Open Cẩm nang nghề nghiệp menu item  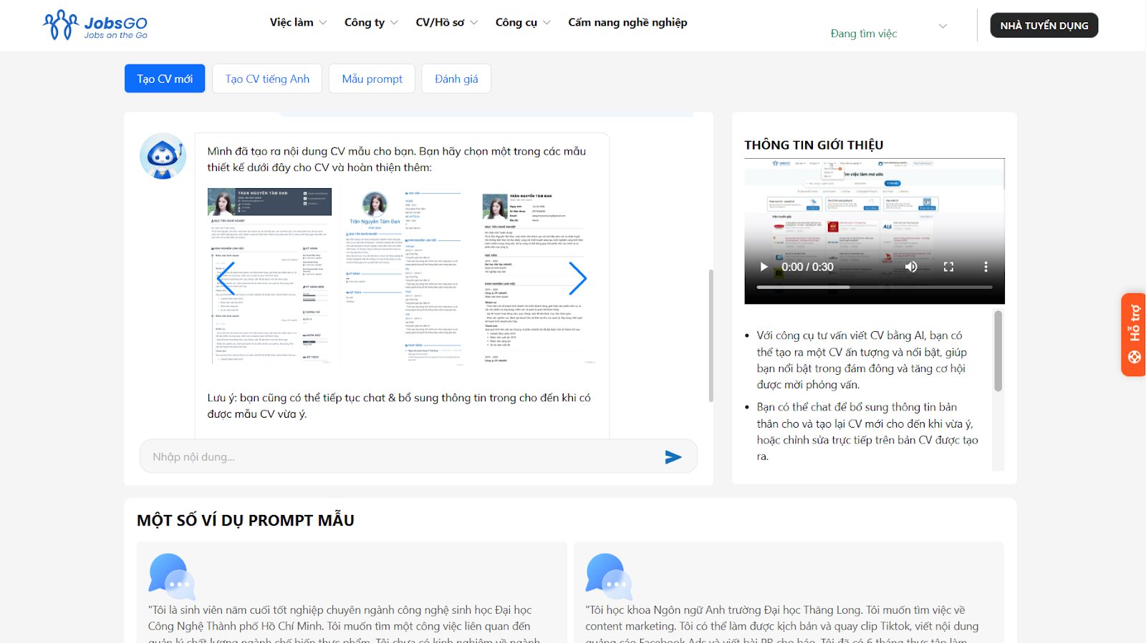click(x=627, y=22)
